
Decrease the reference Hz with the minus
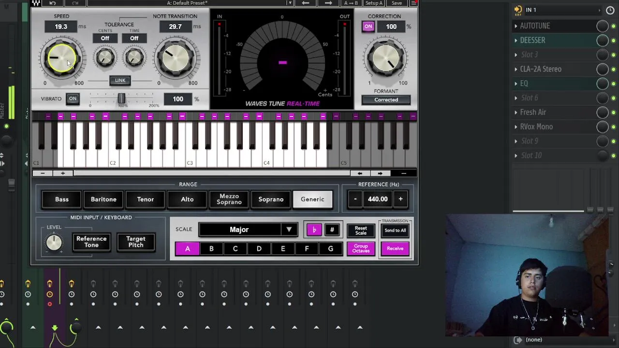(355, 199)
